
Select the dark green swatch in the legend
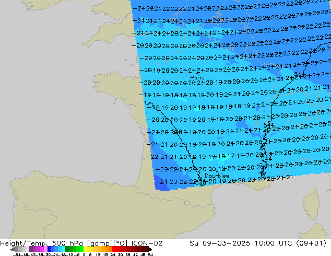[x=67, y=249]
